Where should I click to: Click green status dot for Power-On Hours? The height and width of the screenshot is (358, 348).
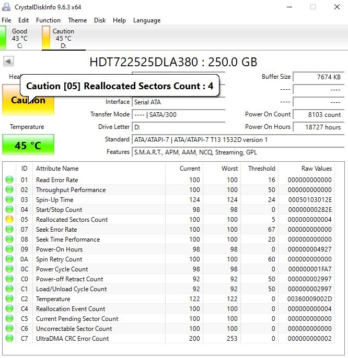[x=9, y=249]
